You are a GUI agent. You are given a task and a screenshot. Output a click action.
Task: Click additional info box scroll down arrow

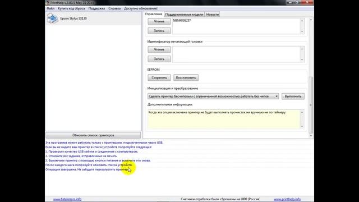click(x=302, y=126)
